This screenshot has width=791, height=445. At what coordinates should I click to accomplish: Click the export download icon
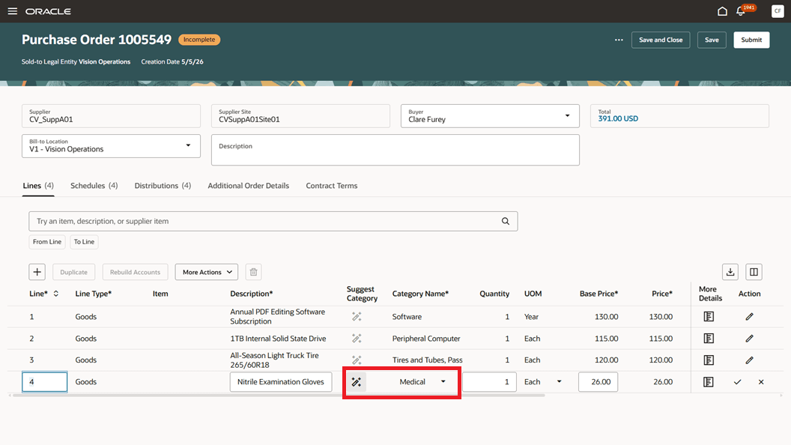pos(730,272)
